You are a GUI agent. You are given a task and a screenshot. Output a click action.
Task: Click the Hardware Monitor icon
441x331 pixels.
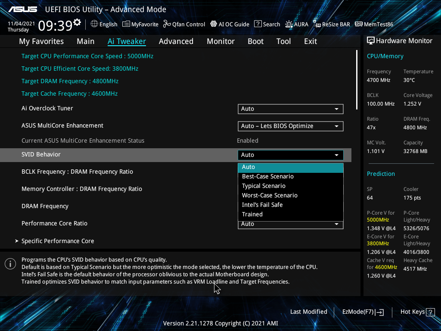click(371, 41)
